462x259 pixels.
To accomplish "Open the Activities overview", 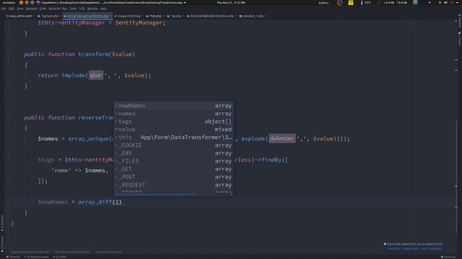I will click(x=9, y=3).
